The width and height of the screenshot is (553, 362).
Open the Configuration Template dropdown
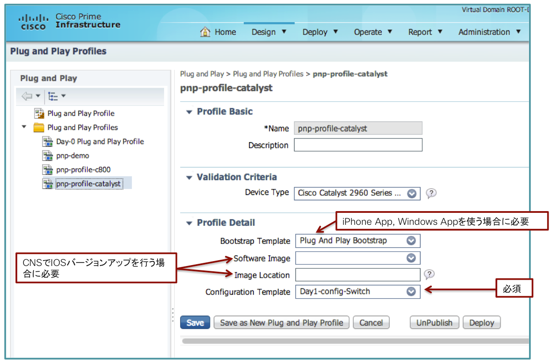pos(411,291)
